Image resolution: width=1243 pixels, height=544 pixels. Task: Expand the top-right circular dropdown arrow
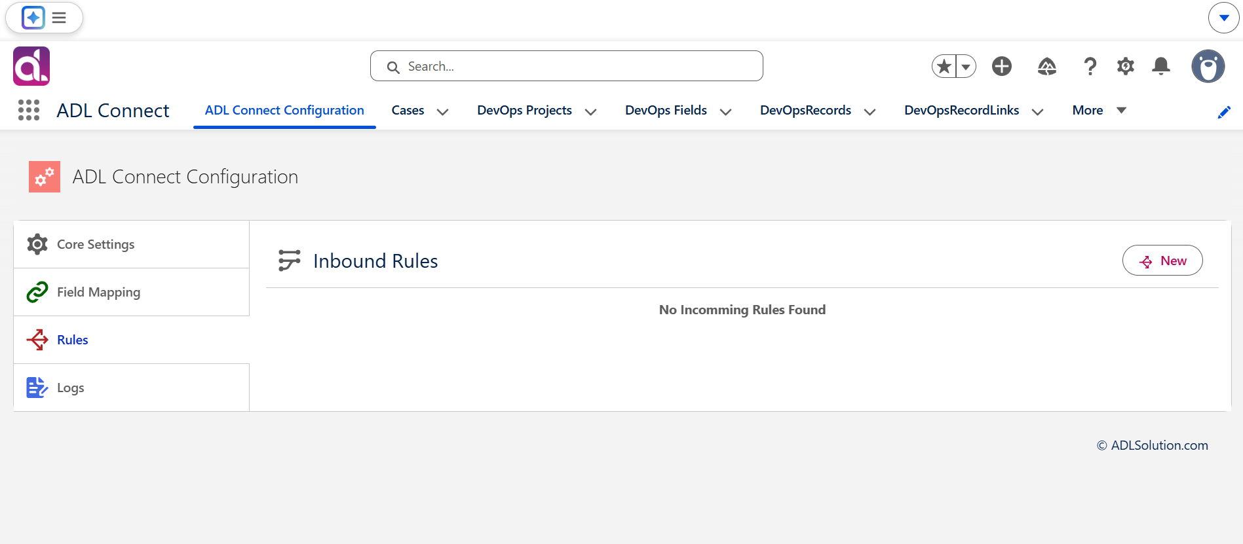tap(1223, 18)
